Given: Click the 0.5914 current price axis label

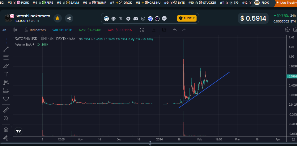Looking at the screenshot, I should (292, 76).
